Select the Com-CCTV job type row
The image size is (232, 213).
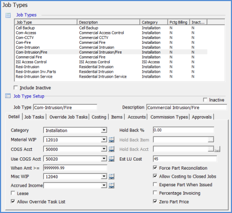tap(111, 37)
